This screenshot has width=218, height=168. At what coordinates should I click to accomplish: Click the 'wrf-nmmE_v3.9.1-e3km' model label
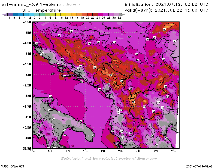pyautogui.click(x=30, y=4)
